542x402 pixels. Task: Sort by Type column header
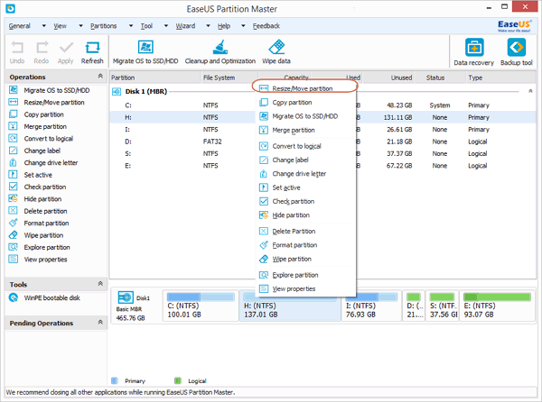pos(500,78)
